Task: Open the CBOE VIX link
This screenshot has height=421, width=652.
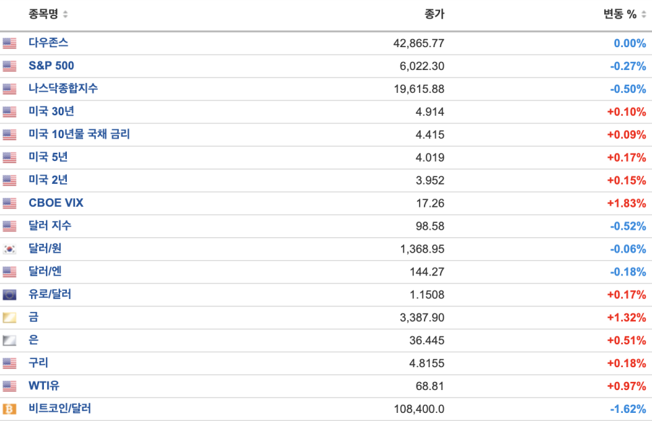Action: [56, 203]
